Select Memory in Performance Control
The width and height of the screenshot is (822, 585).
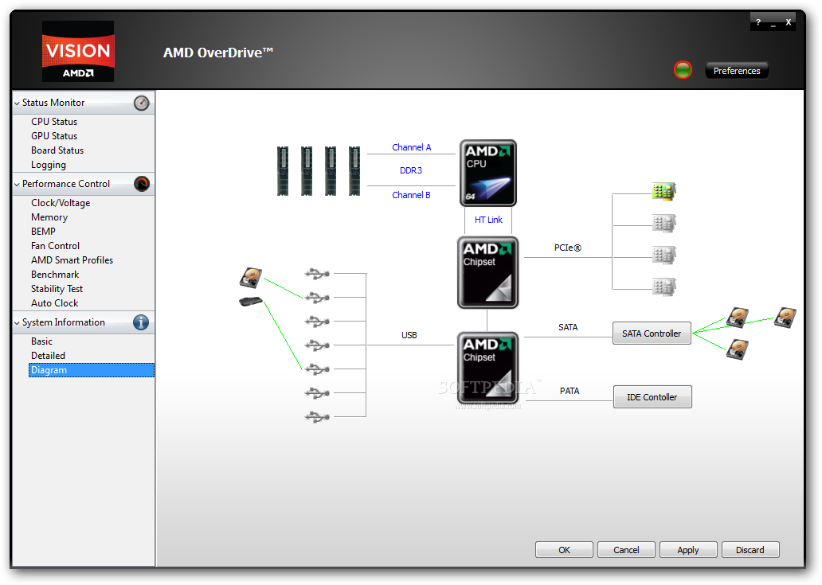(x=49, y=217)
